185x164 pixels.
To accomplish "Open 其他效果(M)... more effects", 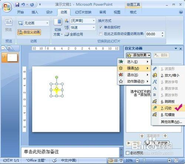I will (168, 122).
